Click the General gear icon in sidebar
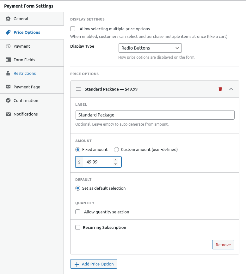 [8, 19]
